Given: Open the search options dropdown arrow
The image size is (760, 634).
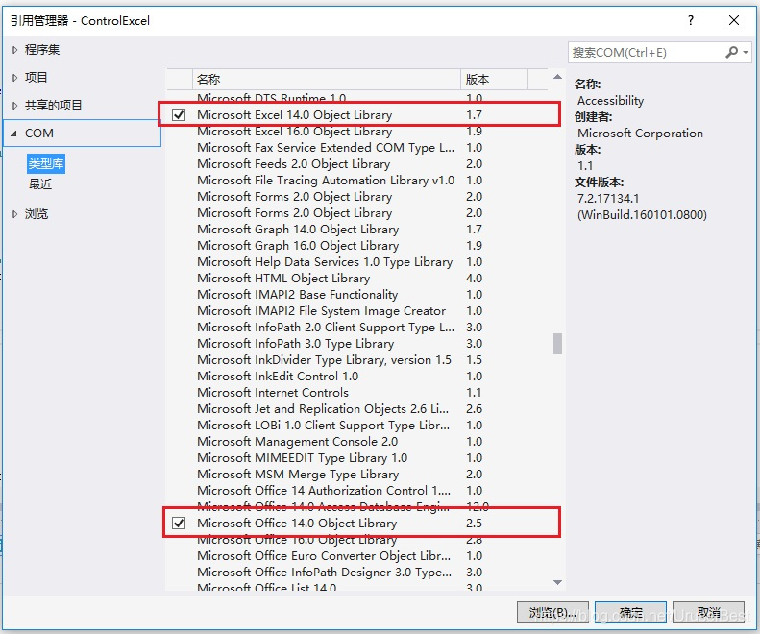Looking at the screenshot, I should click(x=746, y=52).
